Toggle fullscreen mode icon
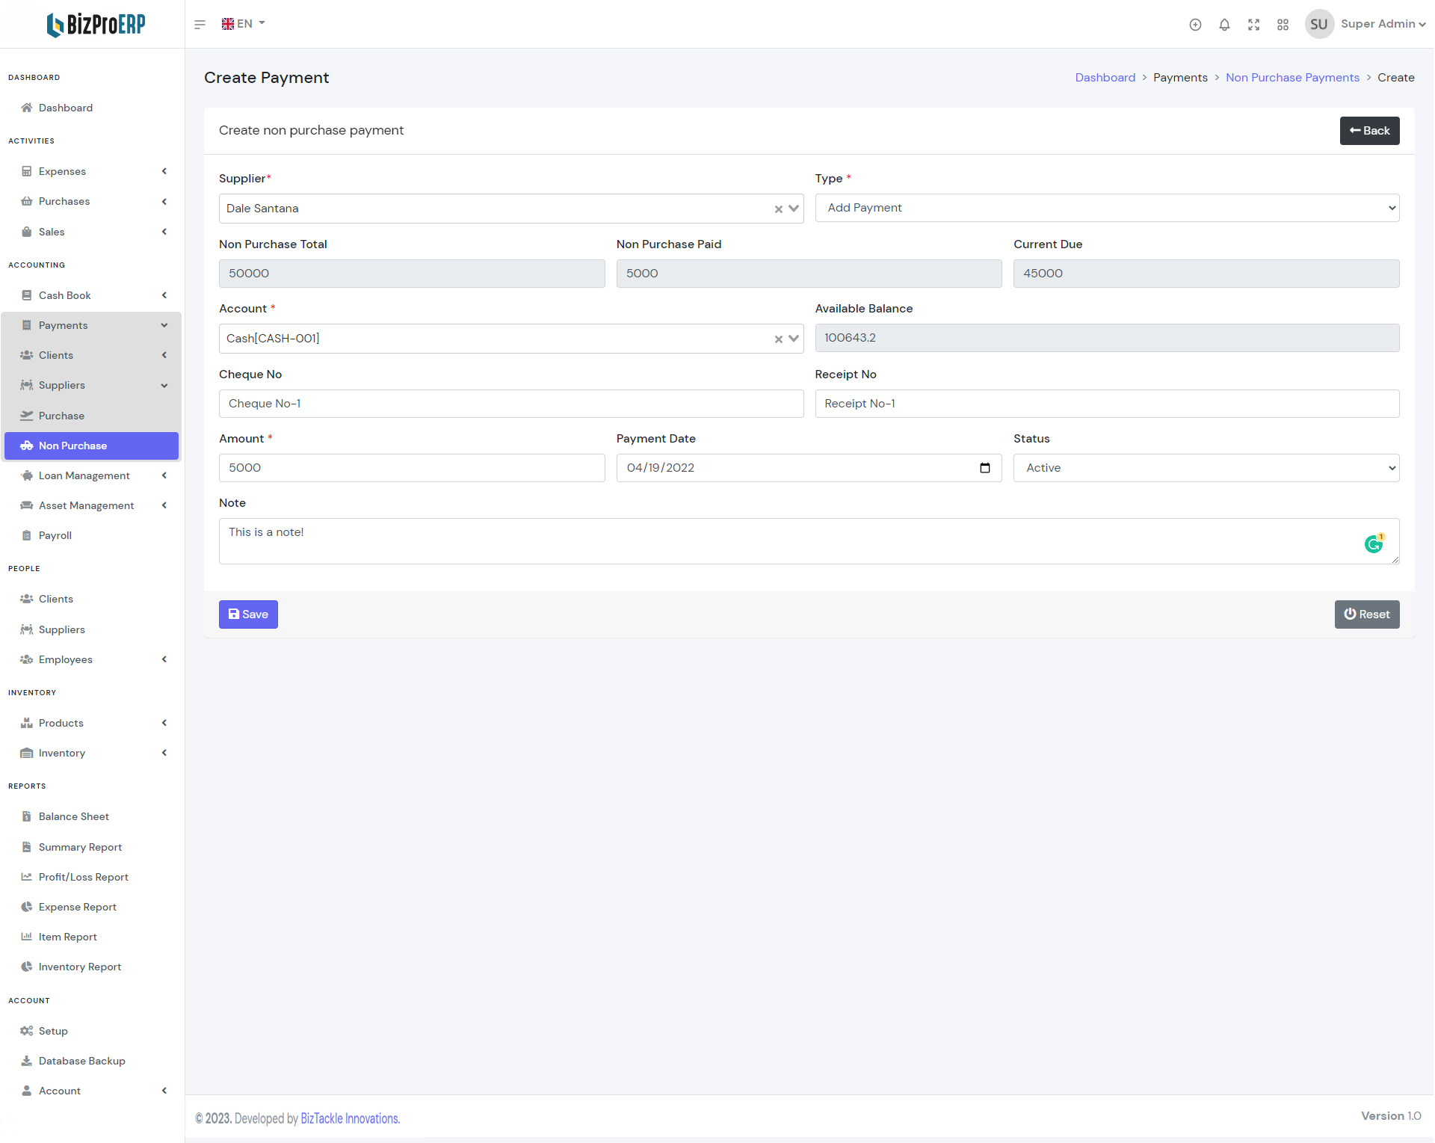This screenshot has width=1435, height=1143. pyautogui.click(x=1253, y=25)
